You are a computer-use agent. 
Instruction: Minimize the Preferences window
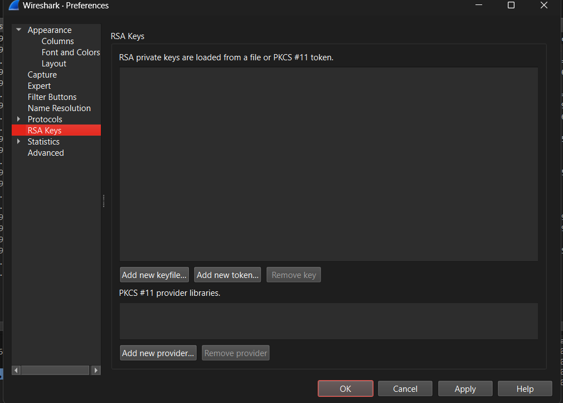(479, 5)
